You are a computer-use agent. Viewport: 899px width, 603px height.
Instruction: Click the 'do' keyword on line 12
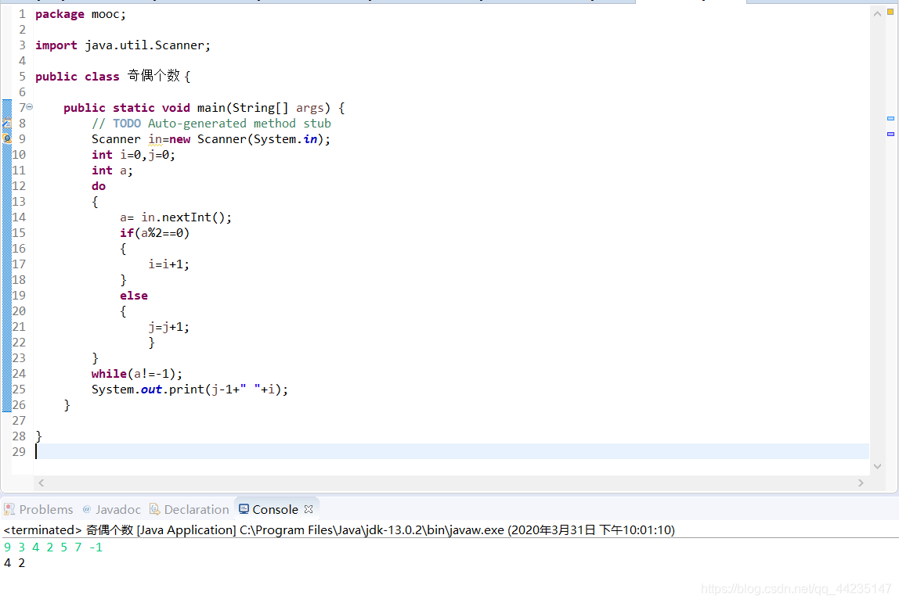(99, 186)
